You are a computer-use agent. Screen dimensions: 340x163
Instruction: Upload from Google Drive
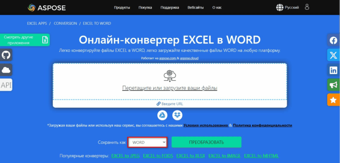(x=162, y=115)
